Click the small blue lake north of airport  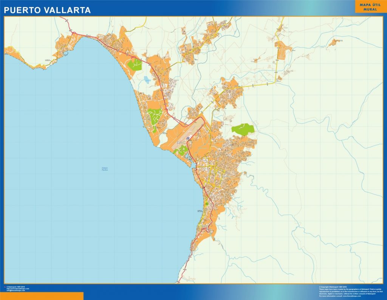coord(147,80)
